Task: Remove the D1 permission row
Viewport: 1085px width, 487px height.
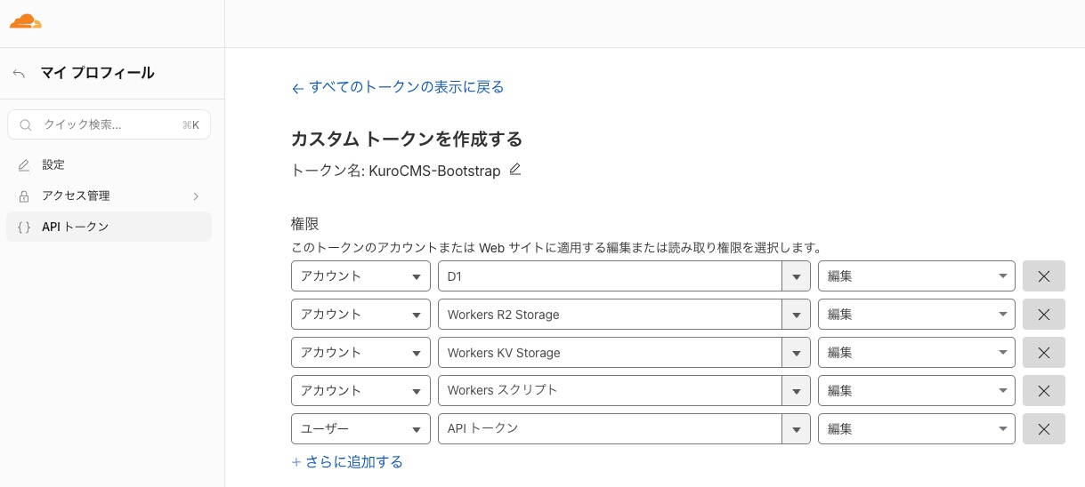Action: 1044,276
